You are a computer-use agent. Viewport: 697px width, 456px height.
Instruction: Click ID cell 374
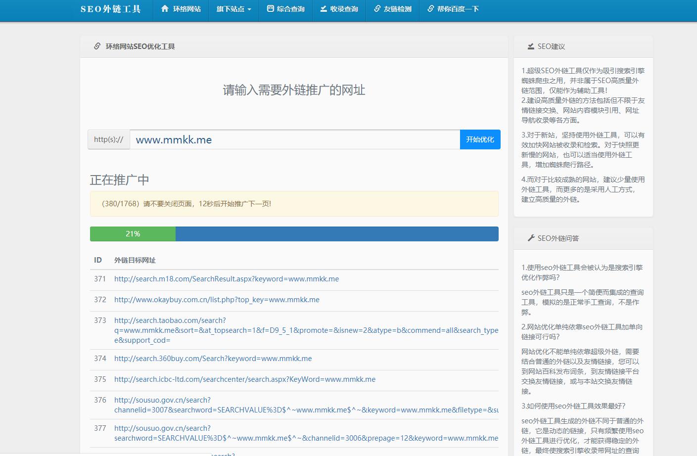tap(100, 359)
